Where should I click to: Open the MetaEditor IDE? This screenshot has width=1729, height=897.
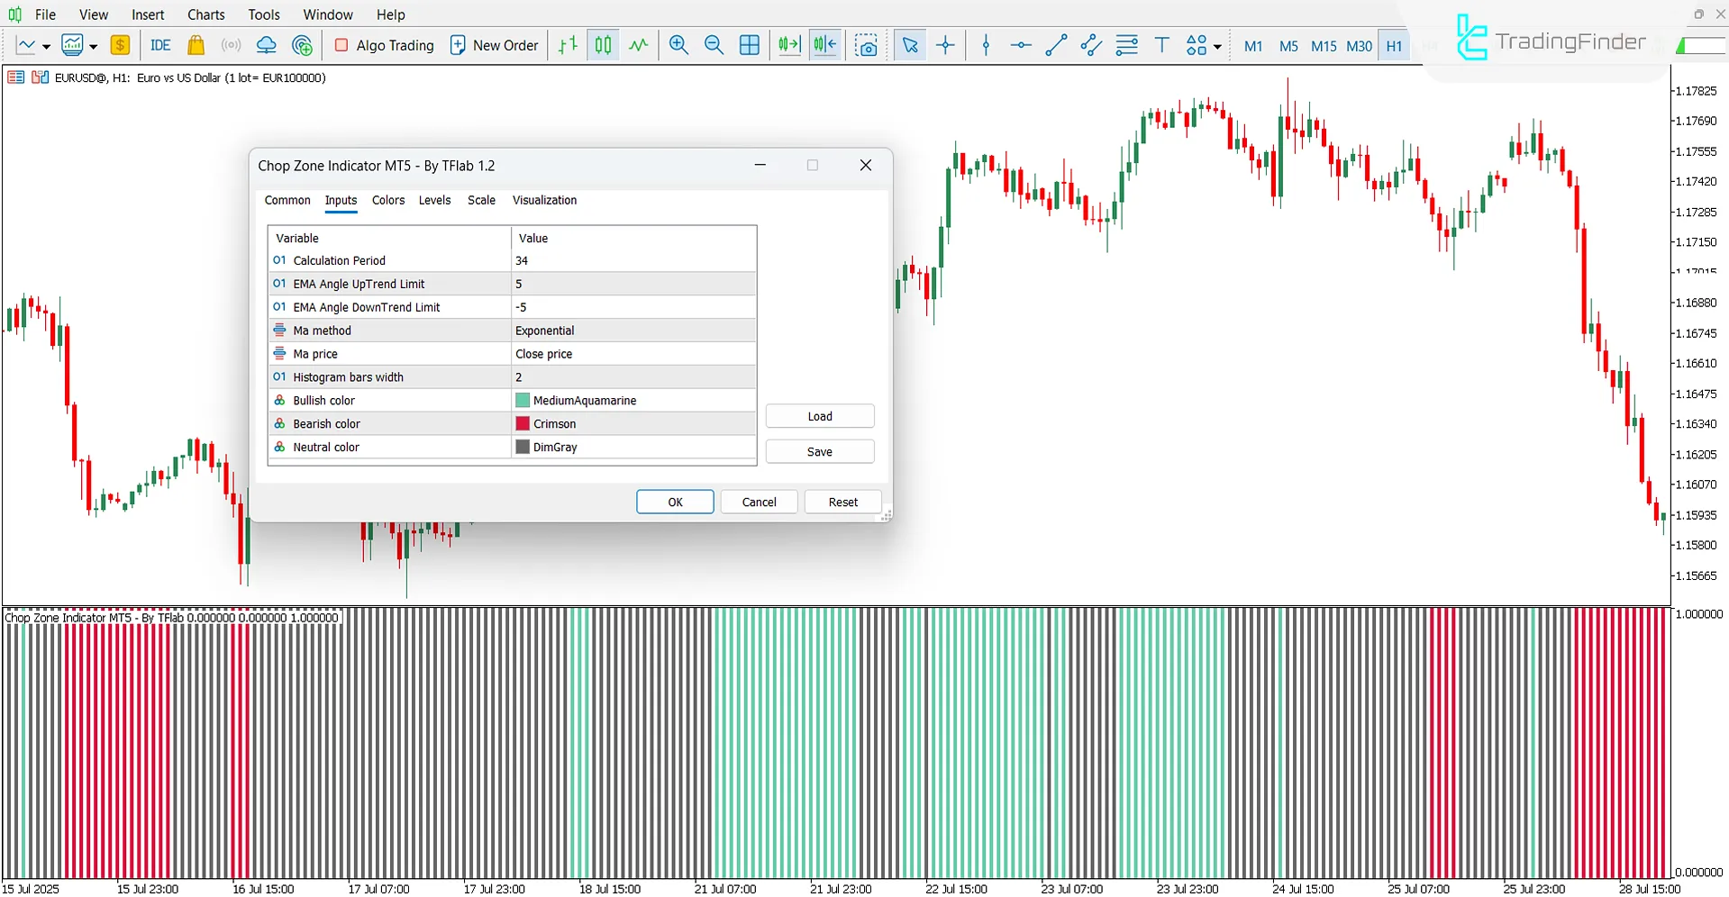pos(159,45)
